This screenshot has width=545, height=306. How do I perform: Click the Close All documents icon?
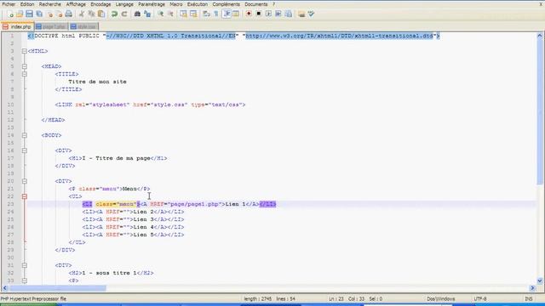point(60,14)
